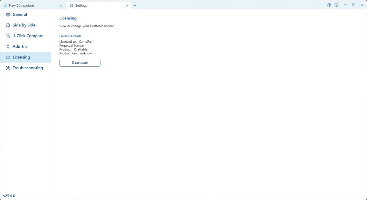This screenshot has height=200, width=367.
Task: Select Side by Side settings page
Action: (x=24, y=25)
